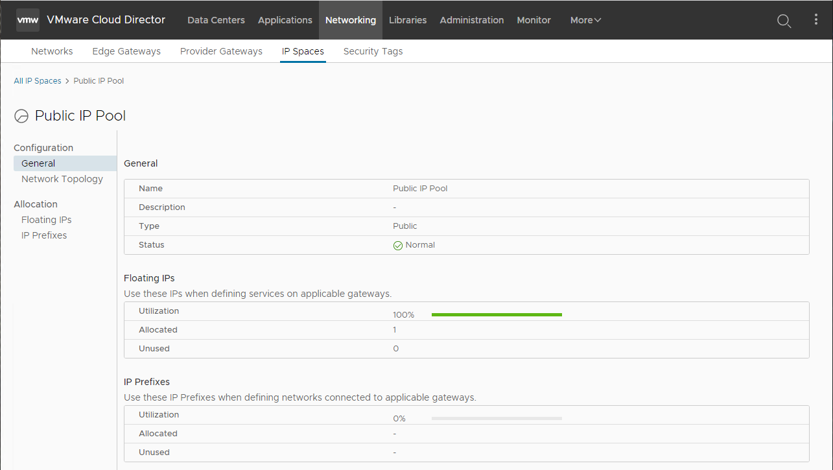Open IP Prefixes under Allocation

44,235
